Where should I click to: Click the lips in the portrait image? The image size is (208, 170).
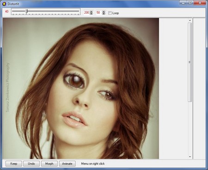click(75, 120)
